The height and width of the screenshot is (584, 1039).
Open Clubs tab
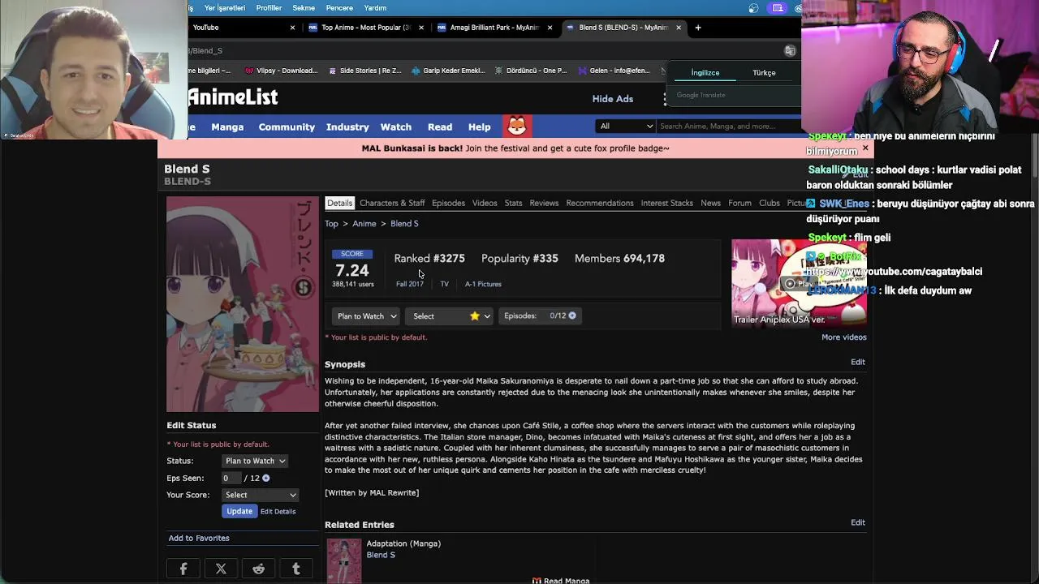pyautogui.click(x=770, y=203)
